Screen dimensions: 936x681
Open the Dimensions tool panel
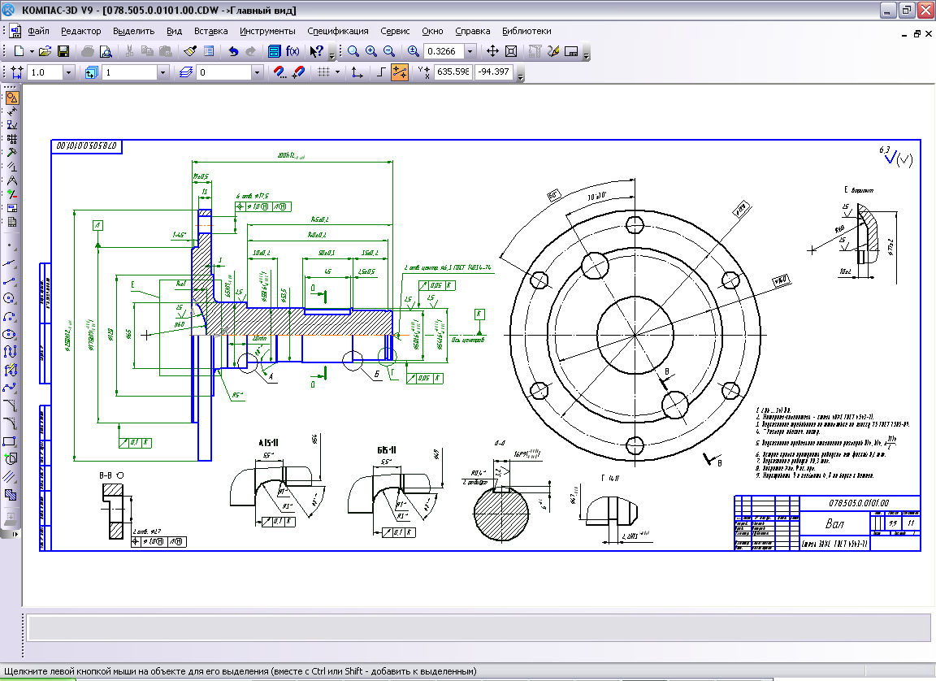point(12,111)
